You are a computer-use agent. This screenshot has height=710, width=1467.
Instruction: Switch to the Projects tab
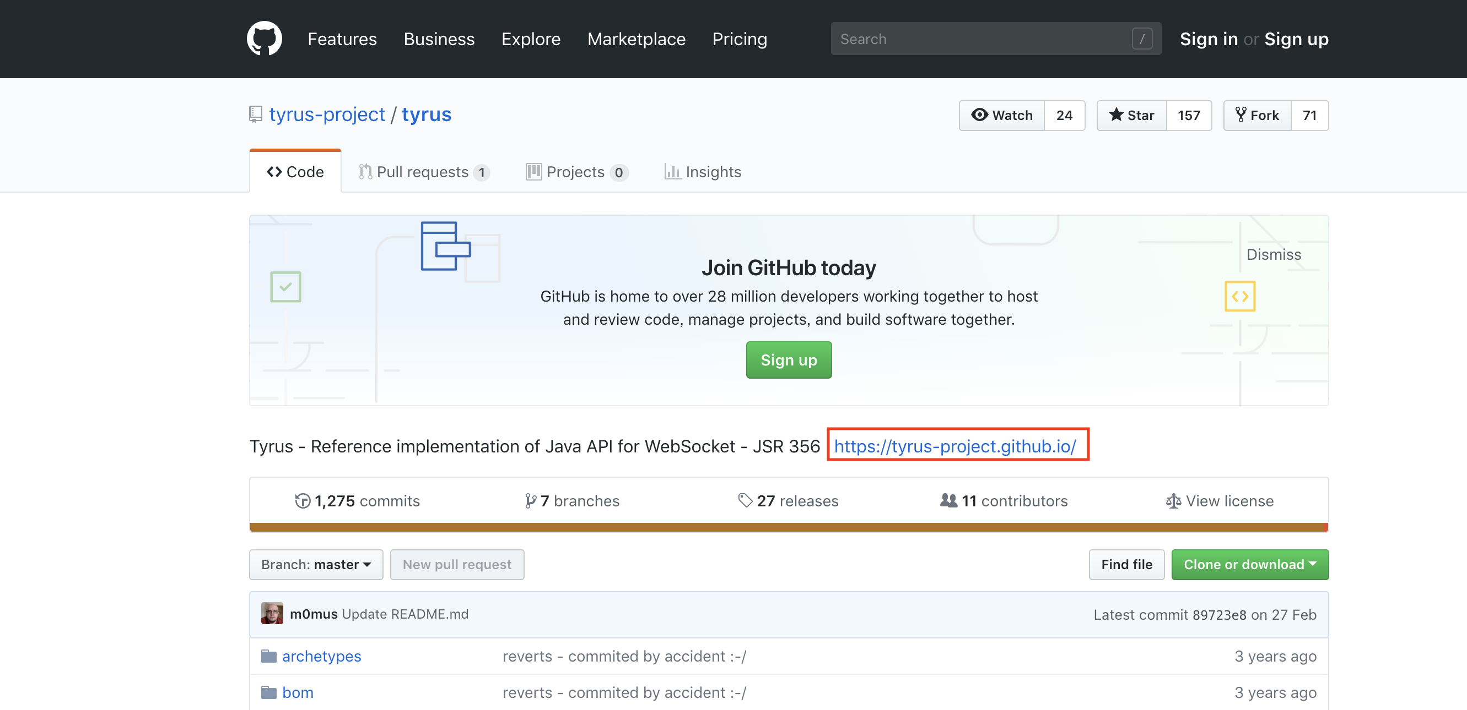coord(577,172)
